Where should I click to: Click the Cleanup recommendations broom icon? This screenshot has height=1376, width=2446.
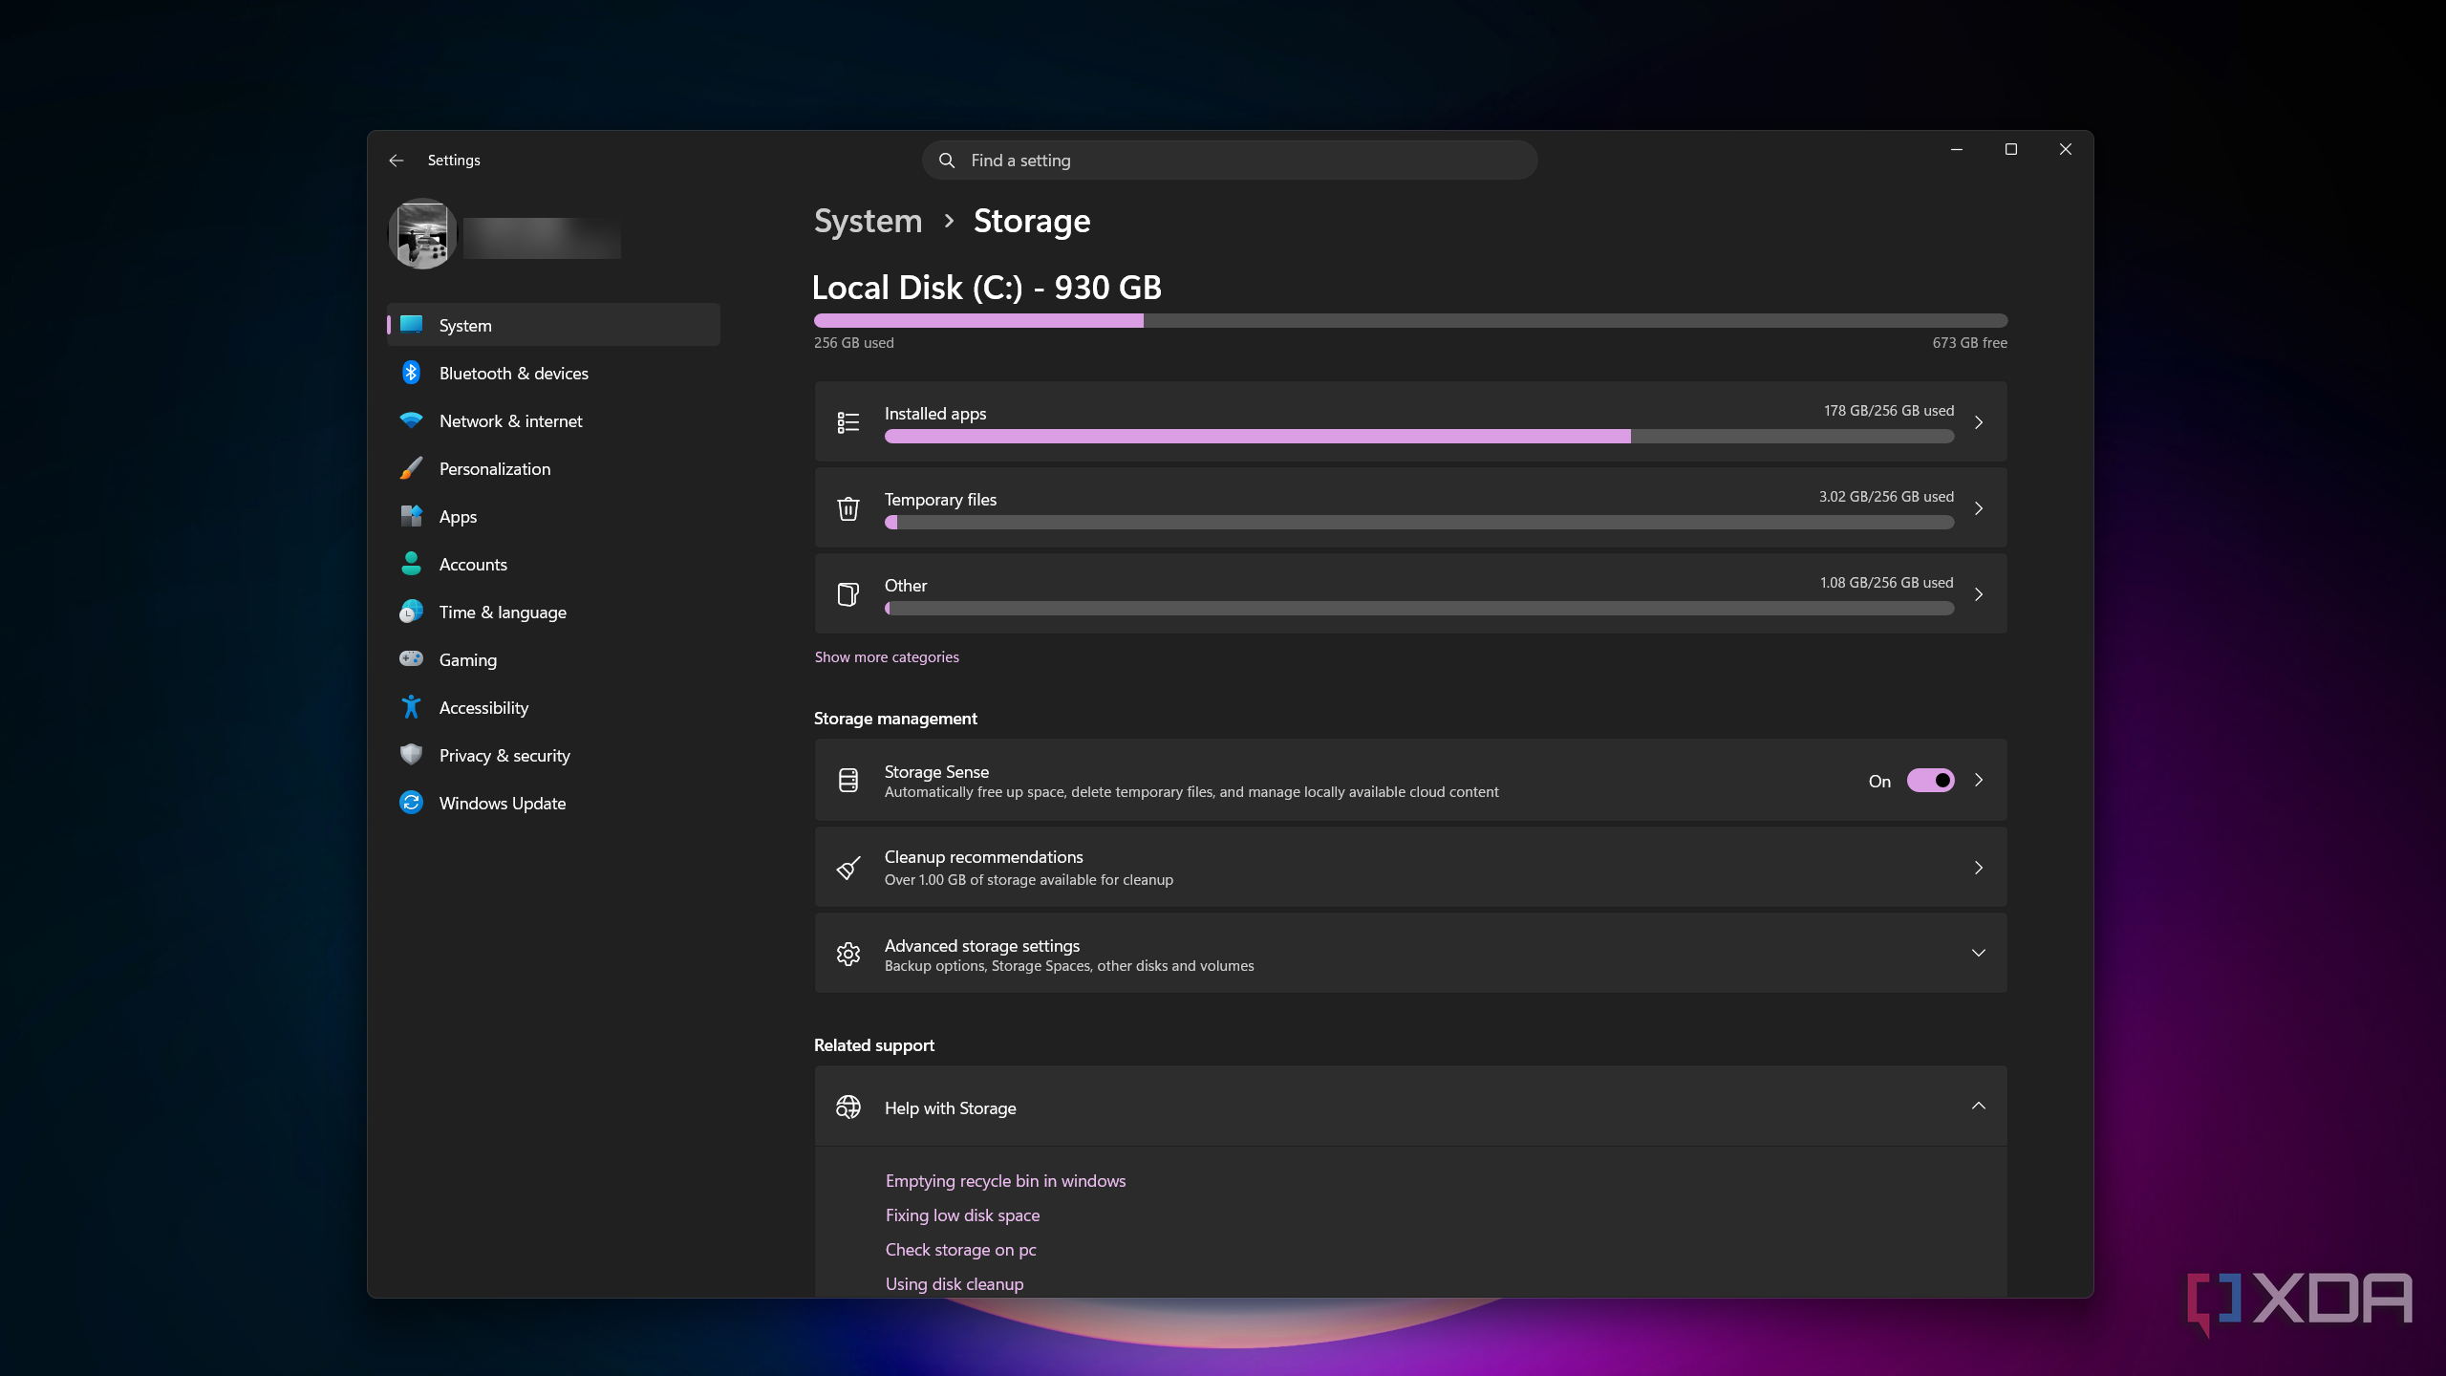pos(848,868)
